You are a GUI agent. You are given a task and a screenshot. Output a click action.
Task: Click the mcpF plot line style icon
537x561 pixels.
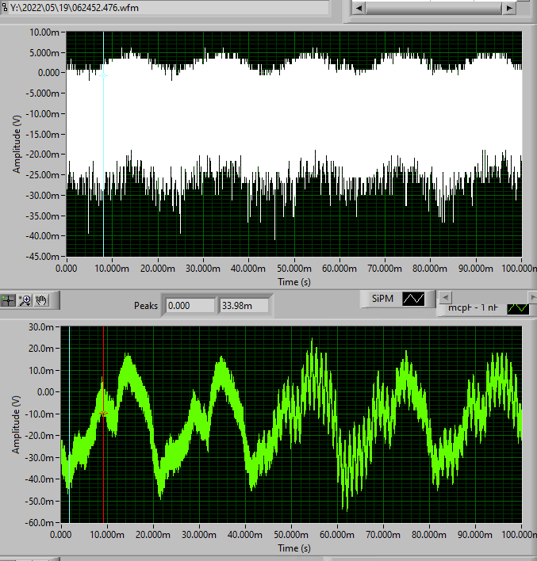tap(517, 307)
